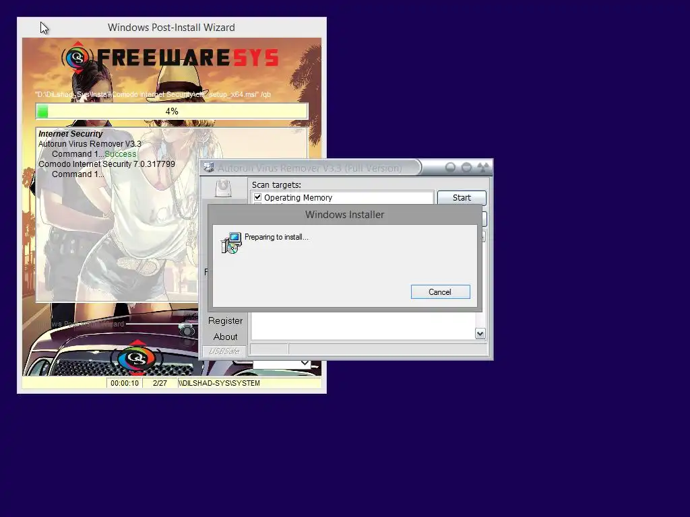
Task: Click the Autorun Virus Remover title icon
Action: click(209, 168)
